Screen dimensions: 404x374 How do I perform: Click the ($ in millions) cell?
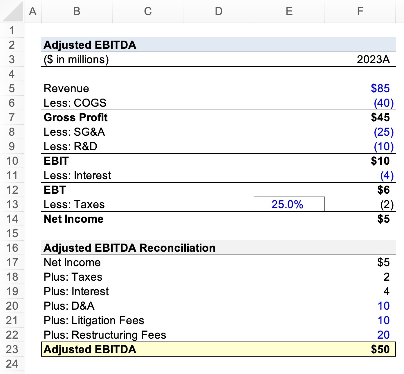(x=77, y=59)
